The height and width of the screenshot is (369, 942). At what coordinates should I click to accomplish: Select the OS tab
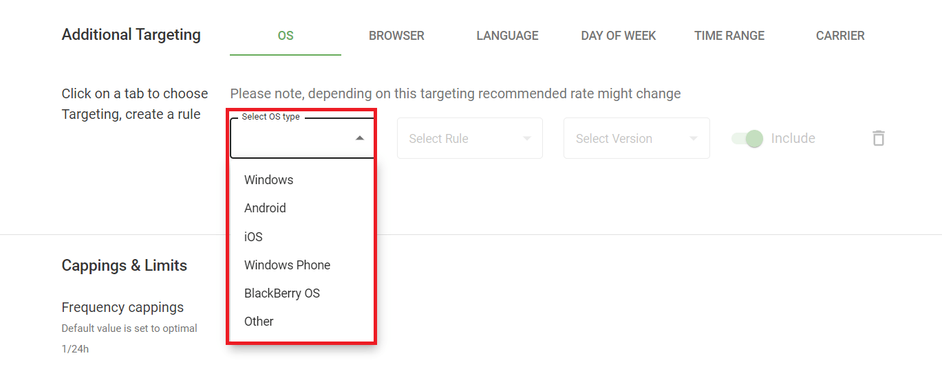point(286,36)
